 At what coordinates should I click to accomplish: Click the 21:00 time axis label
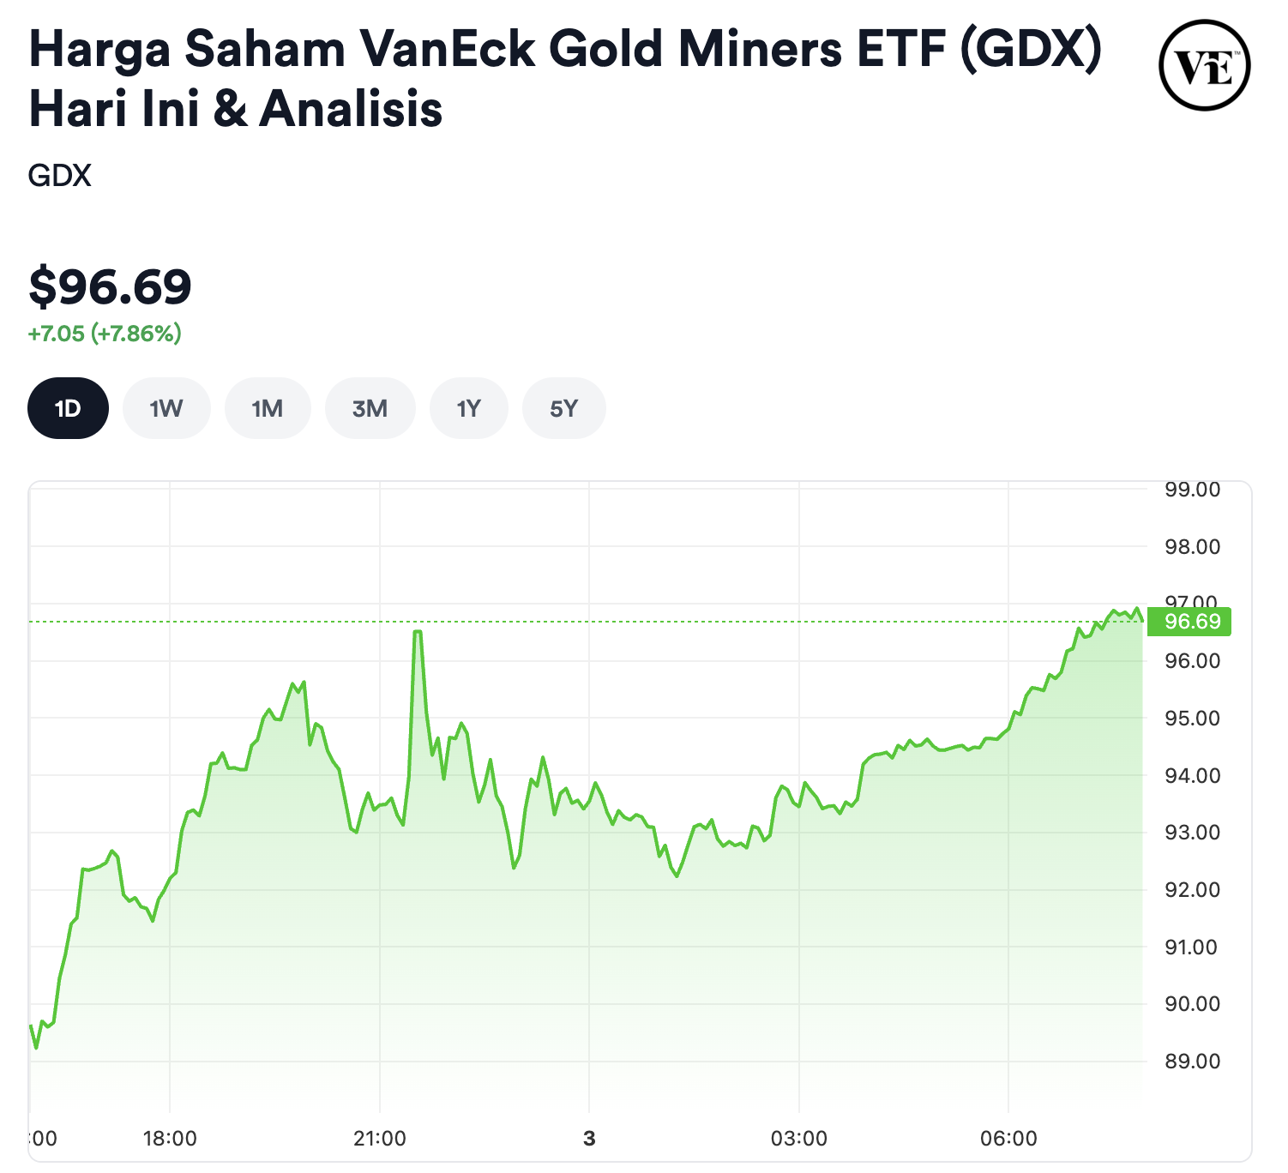[x=379, y=1139]
